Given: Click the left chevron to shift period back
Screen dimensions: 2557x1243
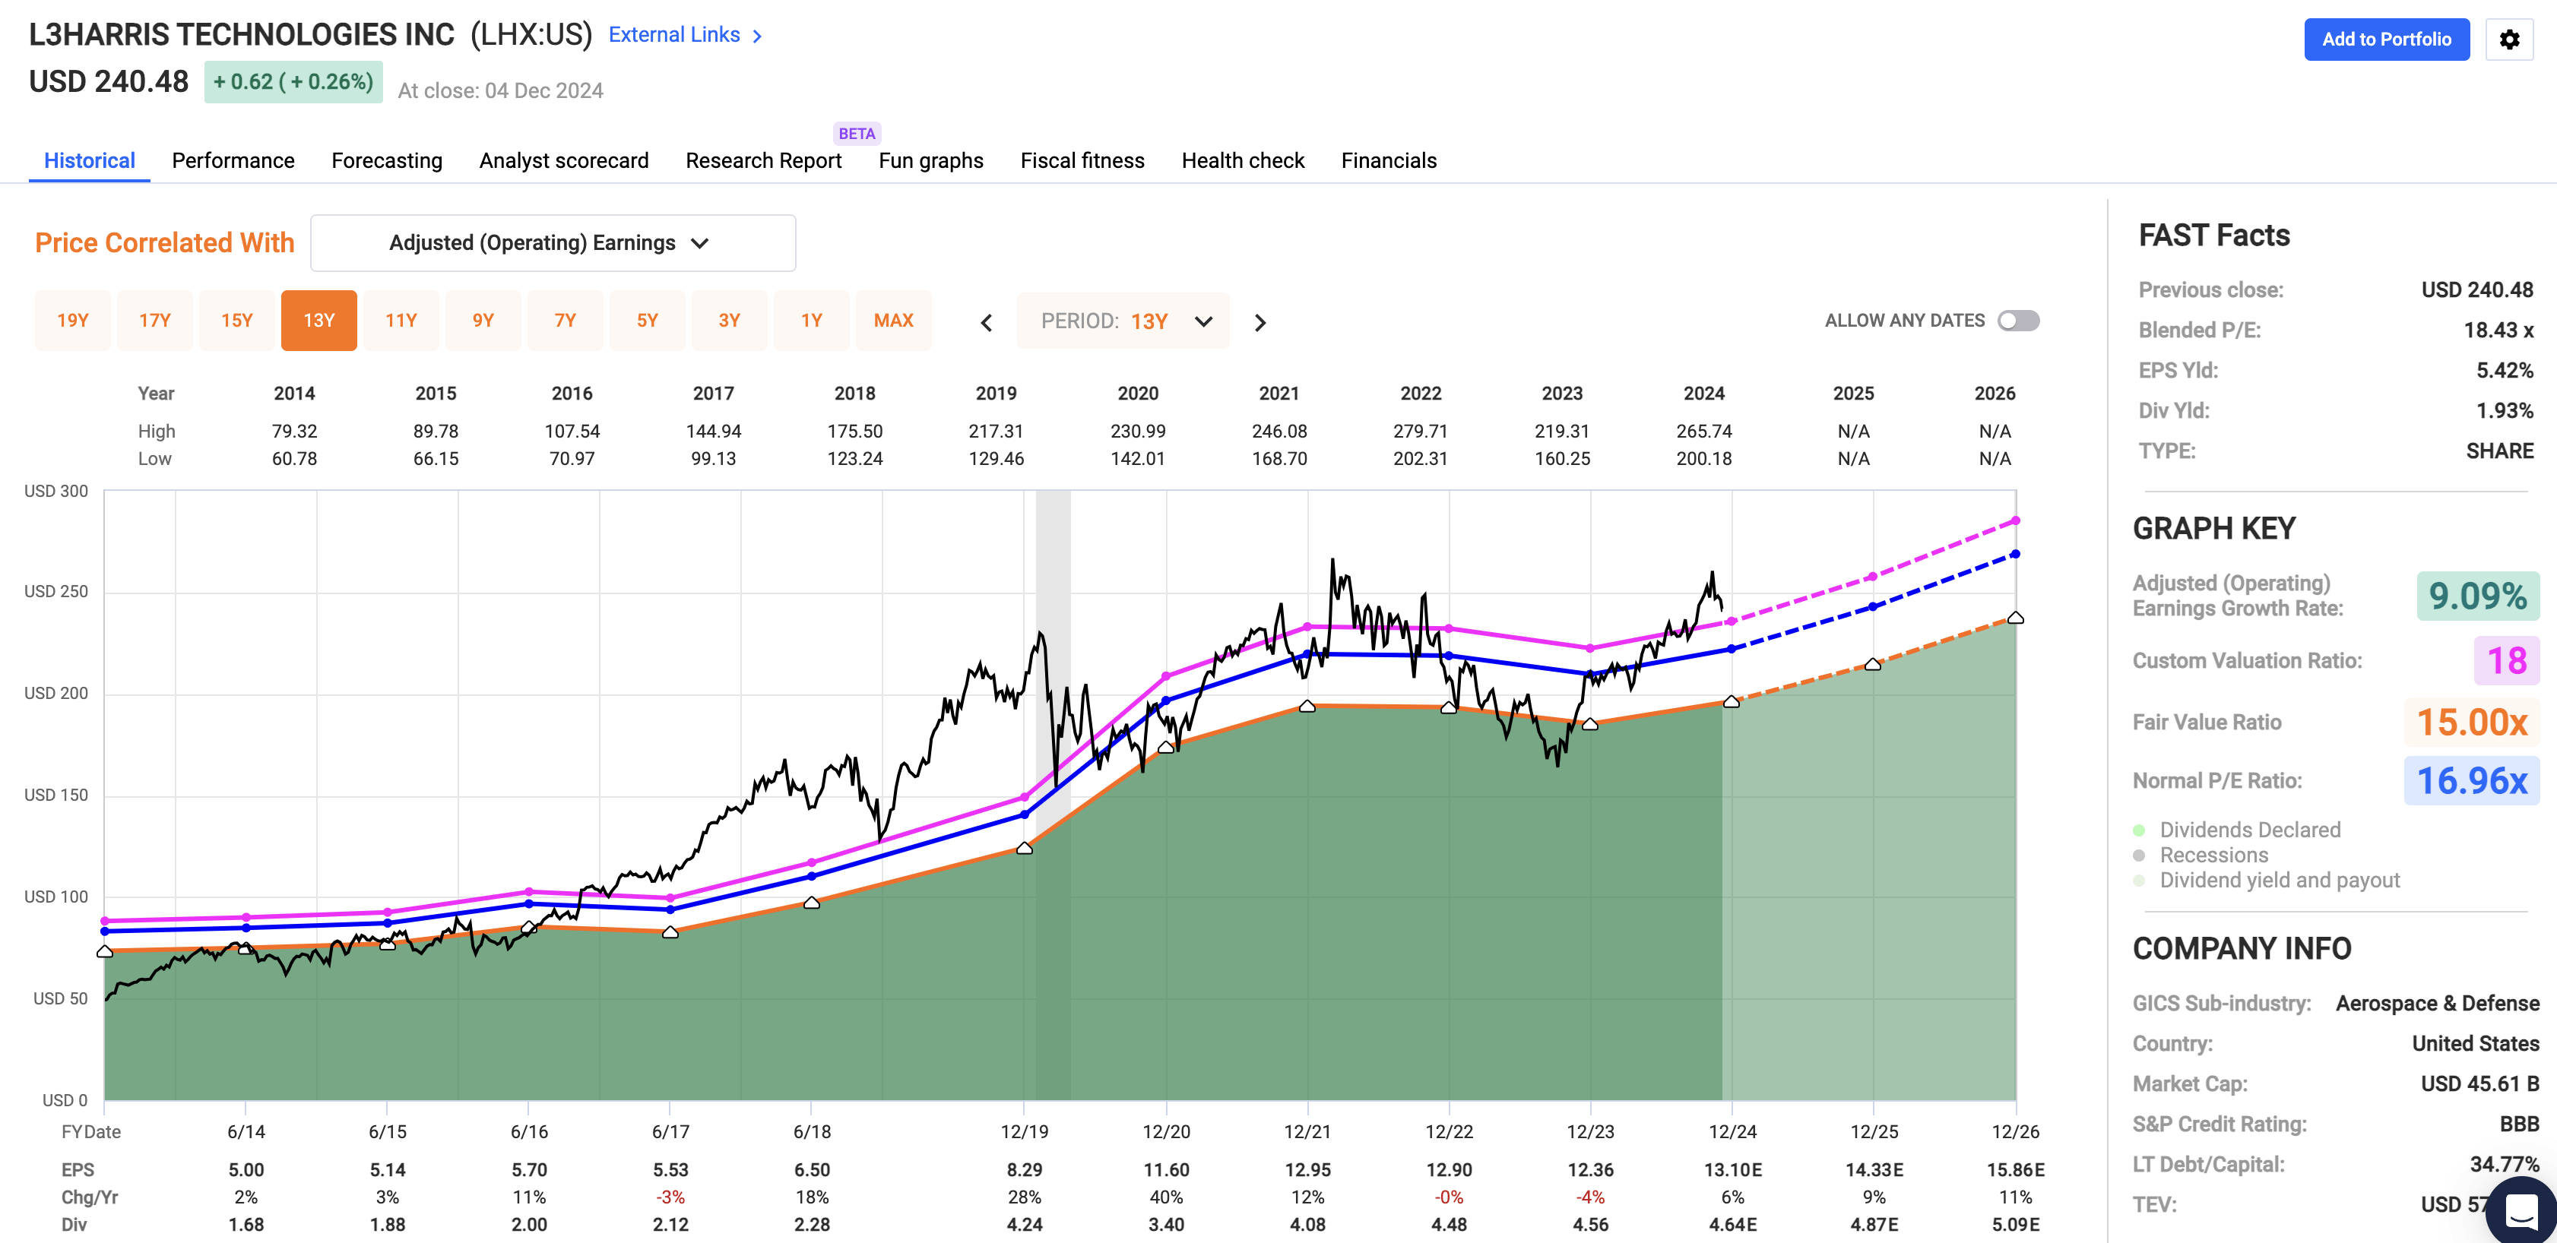Looking at the screenshot, I should 986,321.
